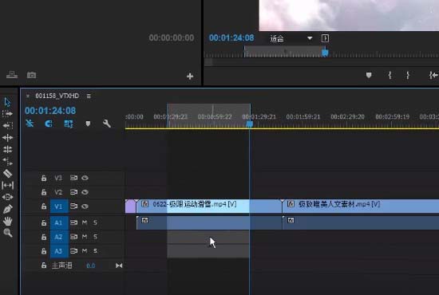Image resolution: width=439 pixels, height=295 pixels.
Task: Add marker in program monitor
Action: pyautogui.click(x=369, y=75)
